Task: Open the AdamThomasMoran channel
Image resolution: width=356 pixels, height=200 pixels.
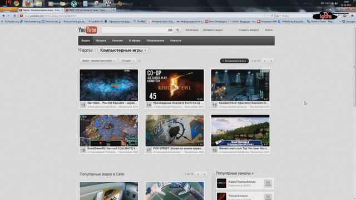Action: point(242,182)
